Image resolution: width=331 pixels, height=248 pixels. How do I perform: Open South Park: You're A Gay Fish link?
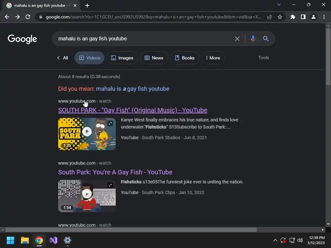click(115, 172)
